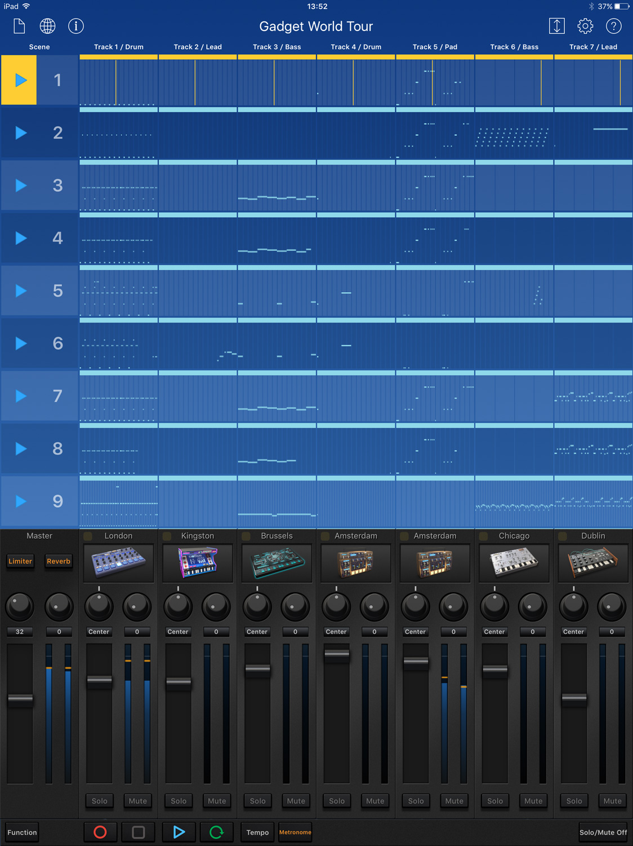Tap the record transport icon
The image size is (633, 846).
(x=100, y=832)
